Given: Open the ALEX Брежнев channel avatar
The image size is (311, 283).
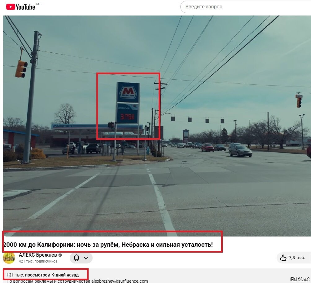Looking at the screenshot, I should [x=9, y=258].
